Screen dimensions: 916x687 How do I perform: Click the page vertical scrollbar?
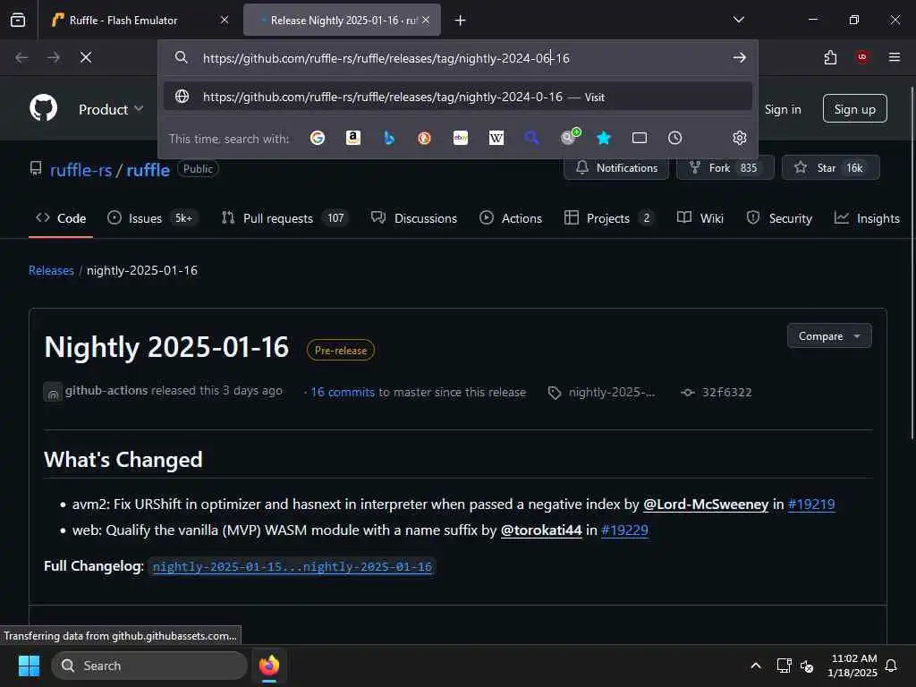[x=912, y=263]
